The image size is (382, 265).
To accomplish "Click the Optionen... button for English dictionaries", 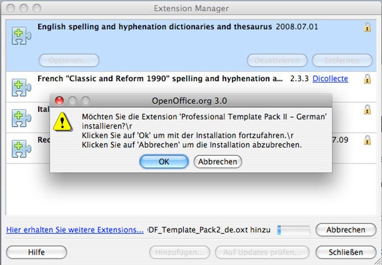I will click(x=69, y=60).
